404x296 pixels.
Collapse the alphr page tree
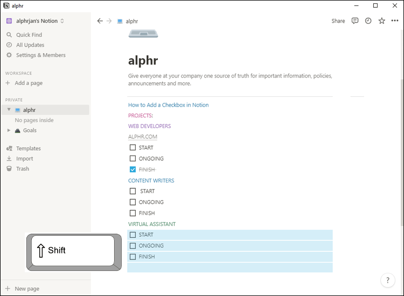point(9,110)
